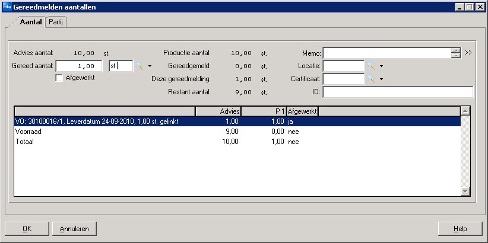Screen dimensions: 488x243
Task: Click 'ja' in the Afgewerkt column
Action: coord(290,122)
